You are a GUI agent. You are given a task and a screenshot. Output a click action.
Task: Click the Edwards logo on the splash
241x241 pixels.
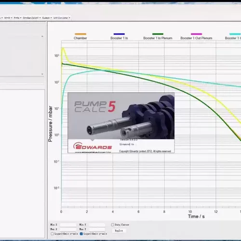tap(93, 146)
